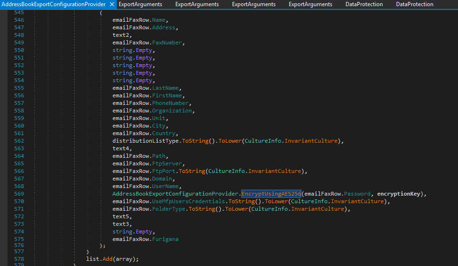Click the FaxNumber property reference
This screenshot has height=266, width=458.
pyautogui.click(x=167, y=43)
